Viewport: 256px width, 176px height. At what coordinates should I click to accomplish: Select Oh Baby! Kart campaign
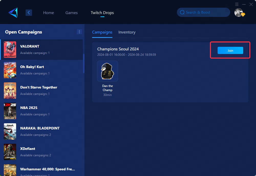point(42,70)
